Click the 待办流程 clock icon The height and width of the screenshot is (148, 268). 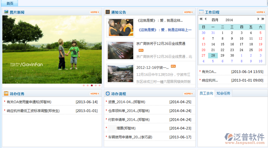click(108, 94)
